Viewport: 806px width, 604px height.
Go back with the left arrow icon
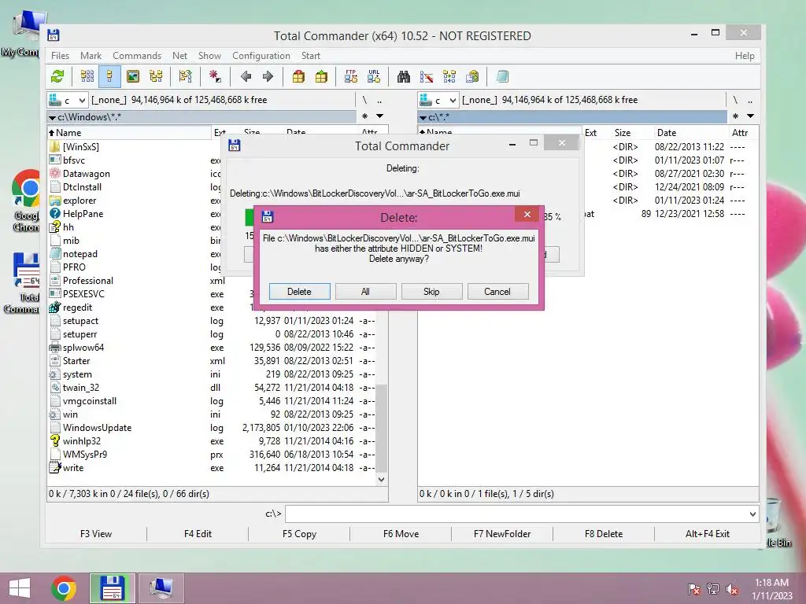pos(246,77)
